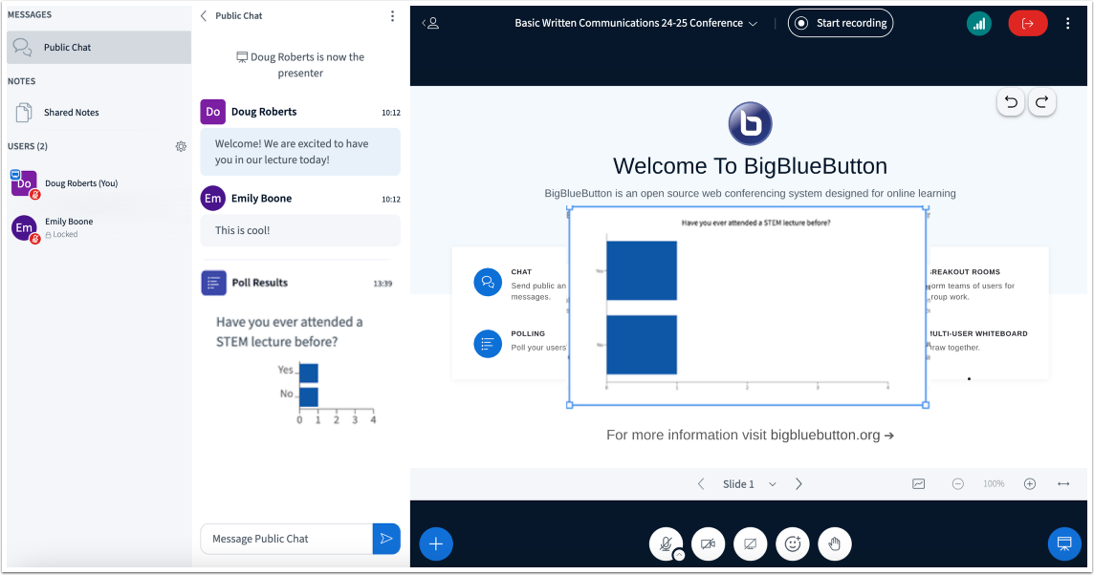This screenshot has width=1094, height=575.
Task: Open the main options three-dot menu
Action: [1067, 24]
